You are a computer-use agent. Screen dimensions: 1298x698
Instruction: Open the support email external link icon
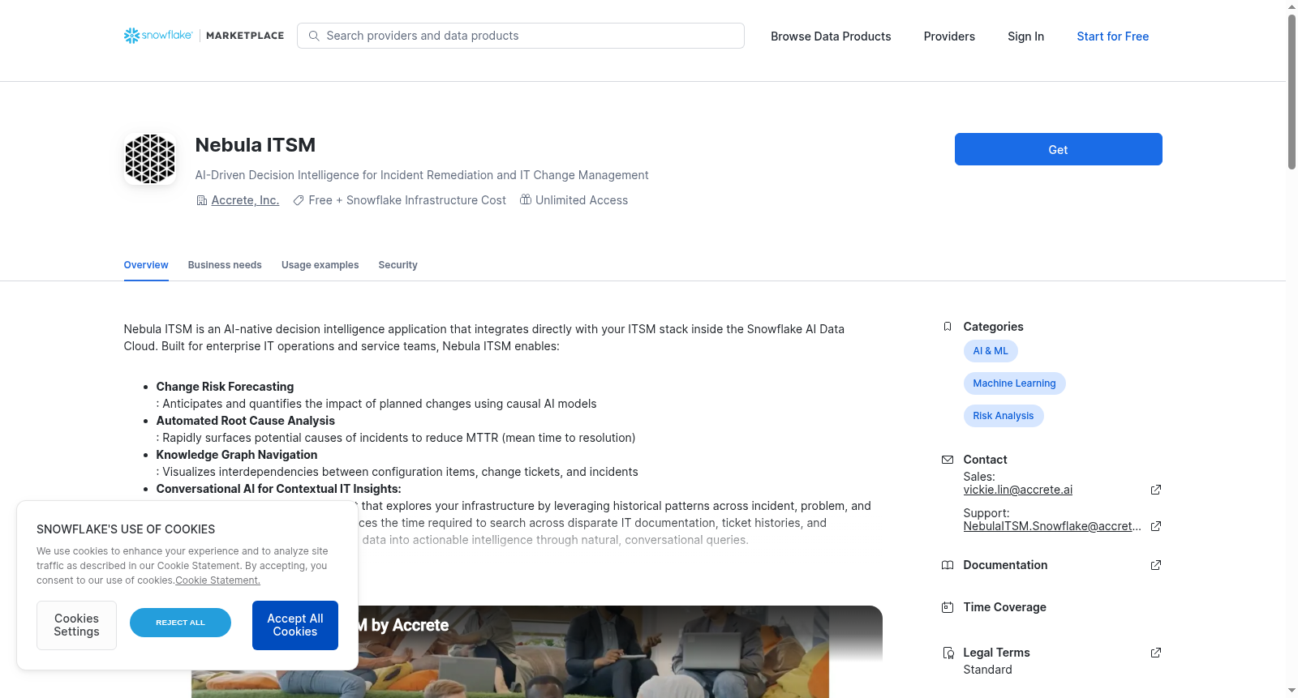tap(1156, 526)
